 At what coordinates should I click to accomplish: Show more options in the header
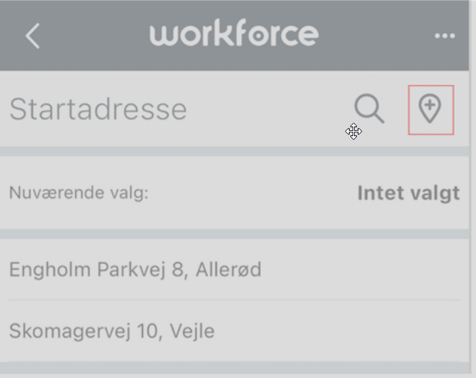445,36
